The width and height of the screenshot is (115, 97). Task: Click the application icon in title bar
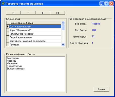(3, 4)
